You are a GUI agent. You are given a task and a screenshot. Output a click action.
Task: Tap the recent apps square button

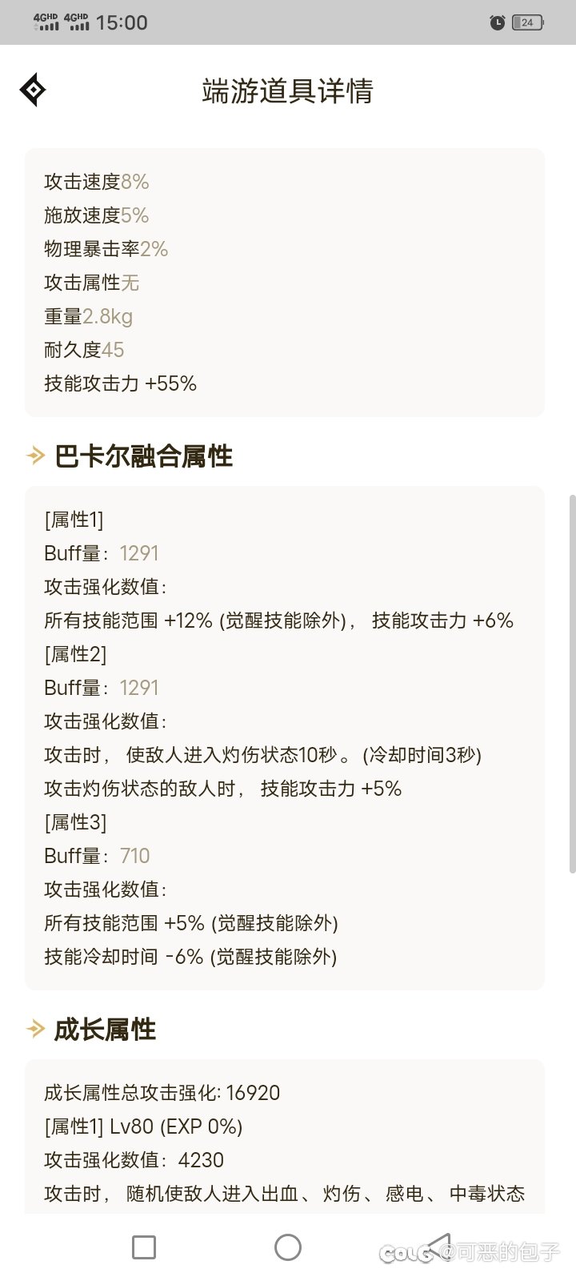coord(144,1247)
